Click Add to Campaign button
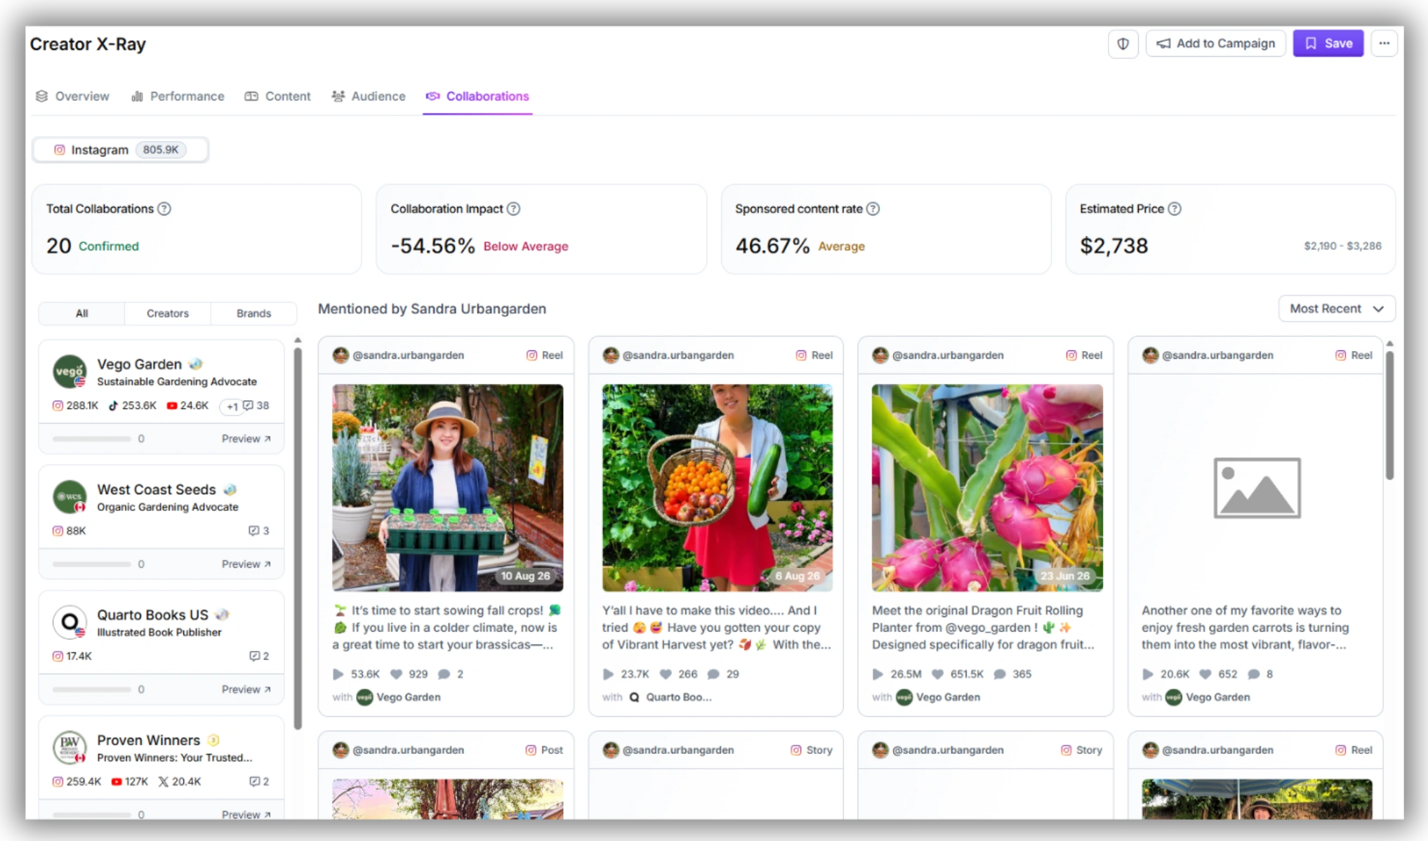1428x841 pixels. click(x=1216, y=44)
